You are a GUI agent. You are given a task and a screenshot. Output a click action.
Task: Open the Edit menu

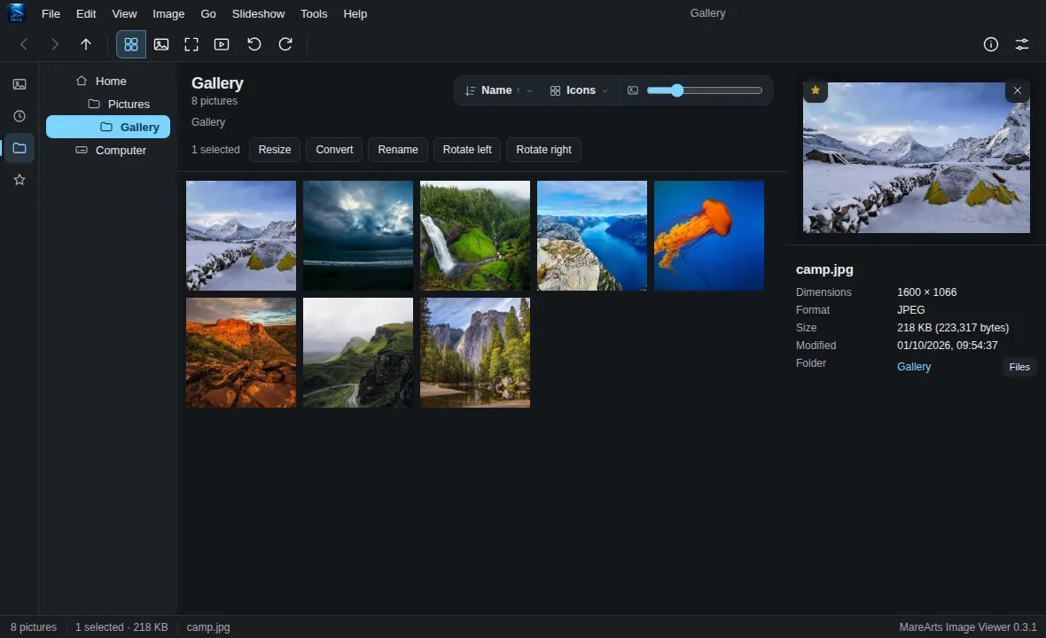(x=86, y=13)
